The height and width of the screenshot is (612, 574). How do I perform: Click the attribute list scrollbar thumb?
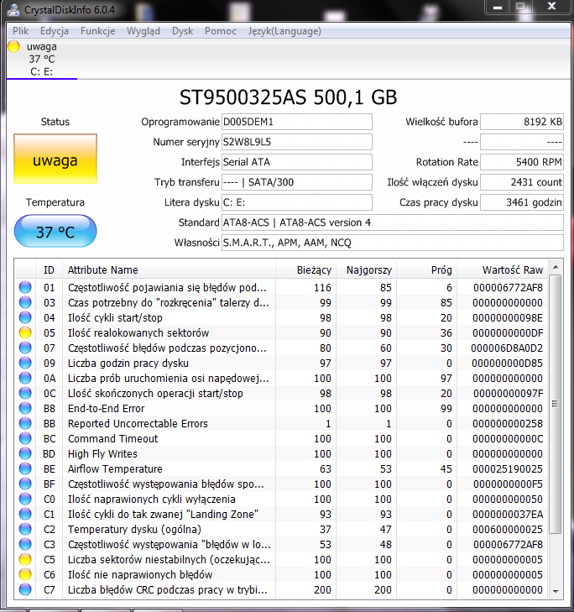click(x=556, y=404)
